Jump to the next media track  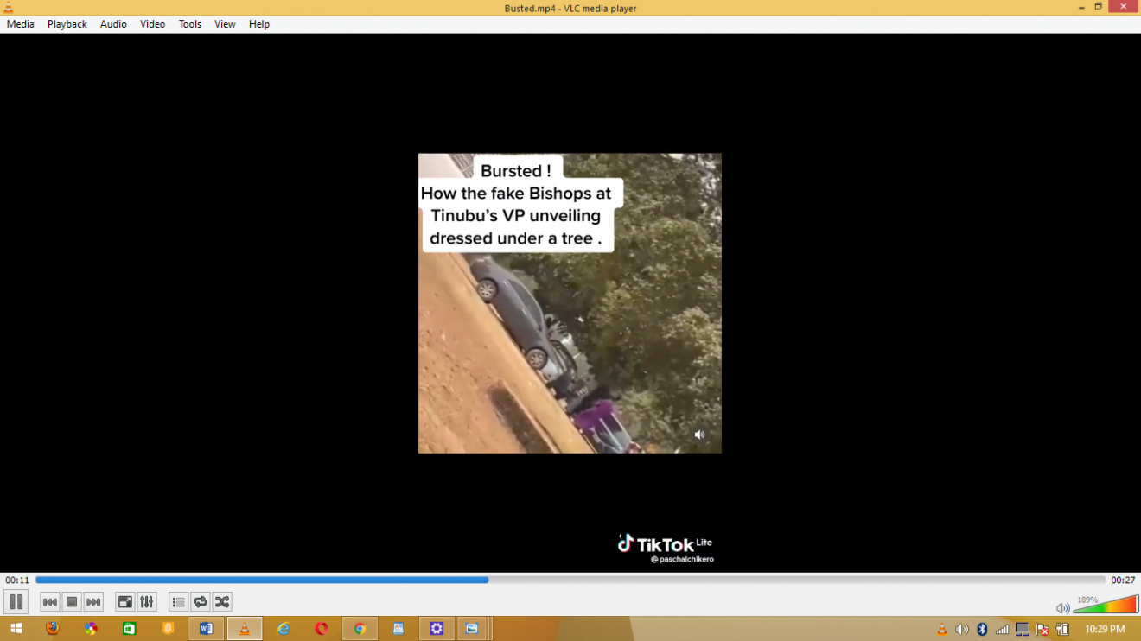[x=93, y=602]
